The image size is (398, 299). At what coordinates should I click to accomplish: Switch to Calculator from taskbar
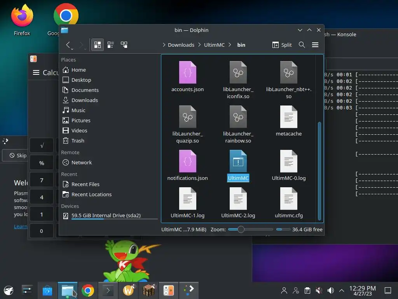click(169, 290)
